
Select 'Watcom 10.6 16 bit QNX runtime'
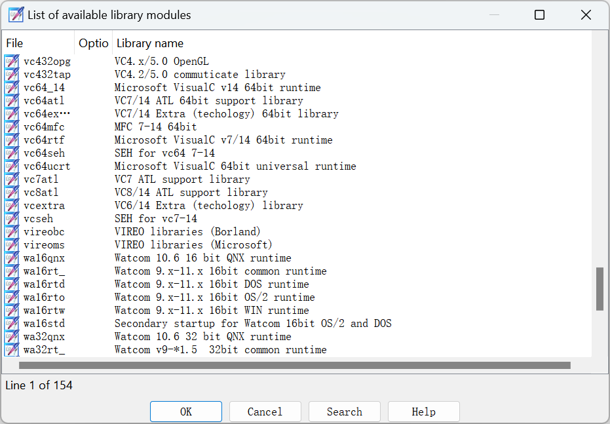point(202,258)
